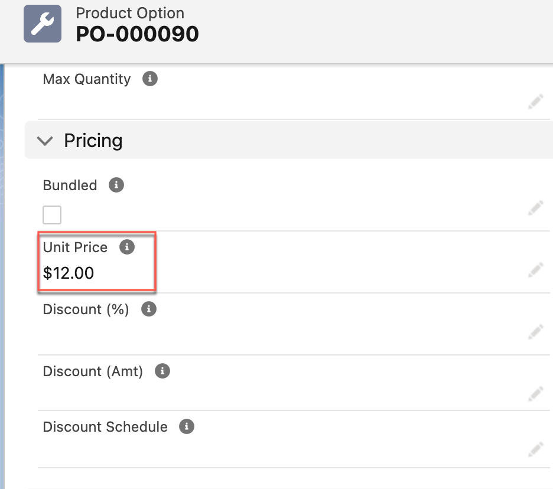
Task: Click the Discount (%) info icon
Action: pos(149,309)
